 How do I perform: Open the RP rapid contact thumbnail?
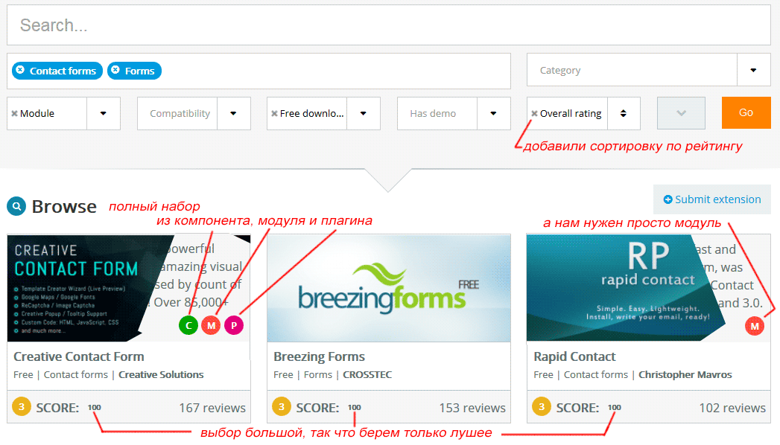624,288
